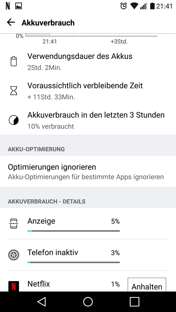The width and height of the screenshot is (176, 312).
Task: Tap the Anzeige display icon
Action: 14,224
